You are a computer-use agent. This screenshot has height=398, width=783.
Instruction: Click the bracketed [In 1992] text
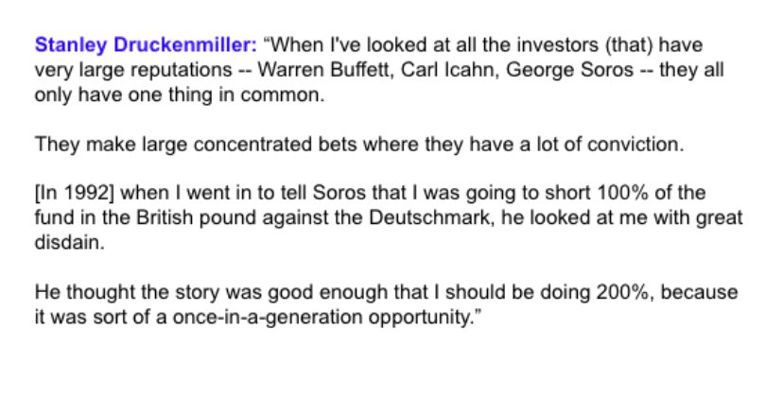point(70,194)
